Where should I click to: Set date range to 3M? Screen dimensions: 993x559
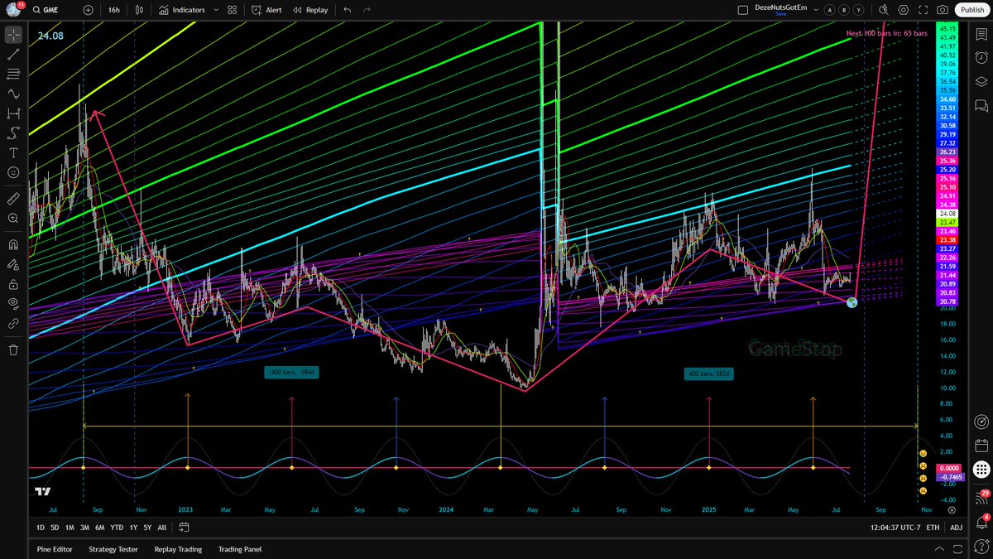[x=84, y=528]
